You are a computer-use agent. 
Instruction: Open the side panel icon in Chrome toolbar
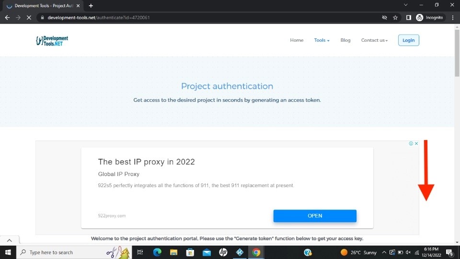click(408, 18)
